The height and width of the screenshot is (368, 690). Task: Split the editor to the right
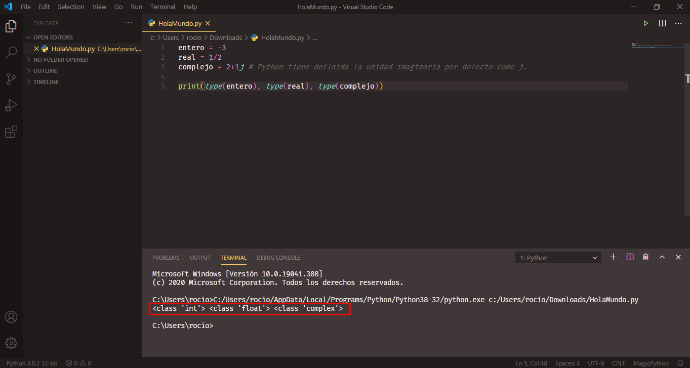coord(662,23)
